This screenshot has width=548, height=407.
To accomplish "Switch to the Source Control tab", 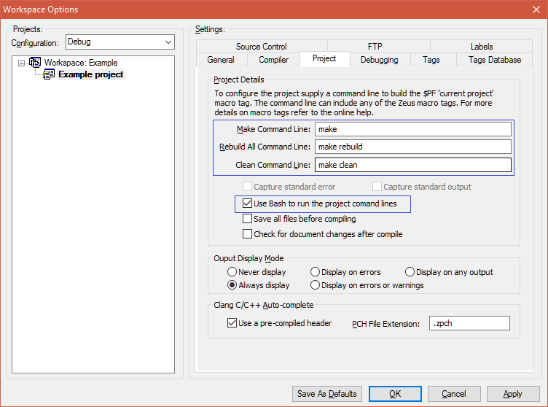I will 262,47.
